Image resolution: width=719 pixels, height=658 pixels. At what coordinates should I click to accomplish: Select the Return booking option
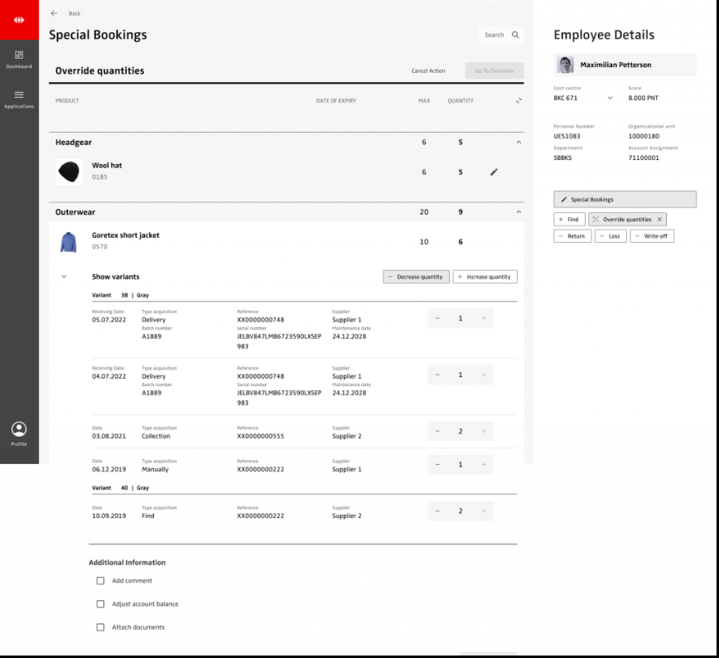point(572,236)
